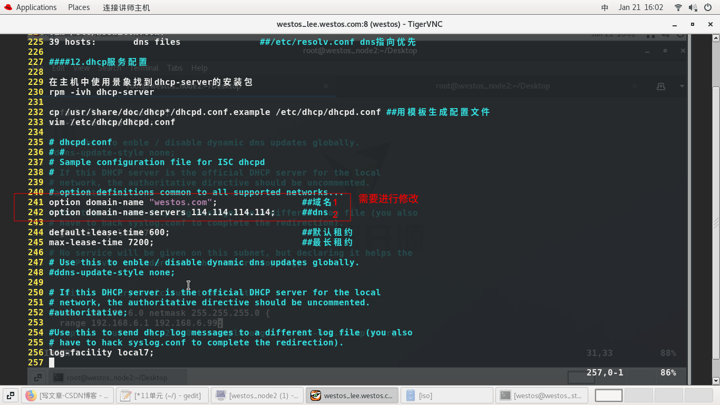720x405 pixels.
Task: Click 'default-lease-time 600;' on line 244
Action: [x=110, y=232]
